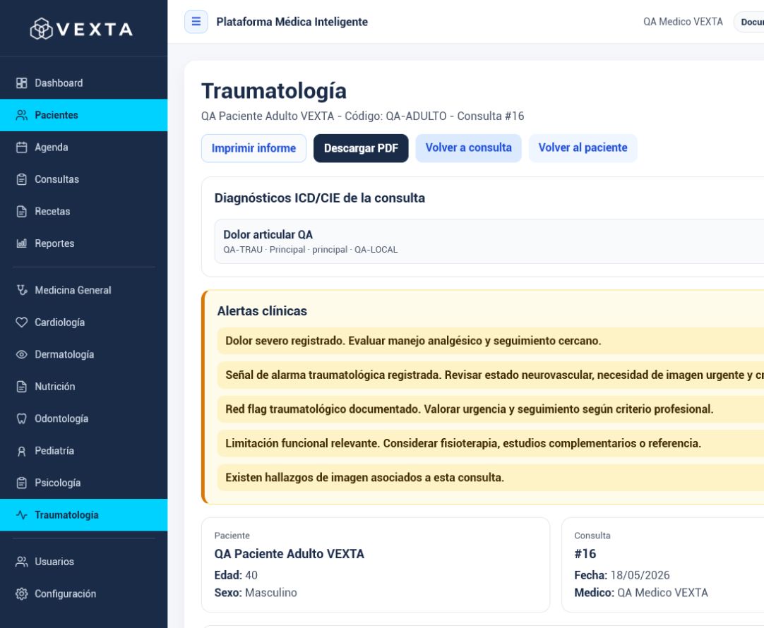
Task: Click the Dashboard grid icon
Action: 21,83
